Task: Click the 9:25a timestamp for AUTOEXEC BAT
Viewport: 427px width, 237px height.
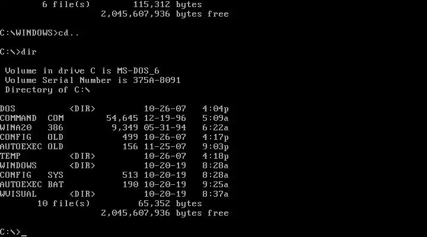Action: (x=215, y=184)
